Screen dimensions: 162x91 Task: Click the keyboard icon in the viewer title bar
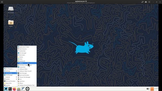pyautogui.click(x=146, y=2)
